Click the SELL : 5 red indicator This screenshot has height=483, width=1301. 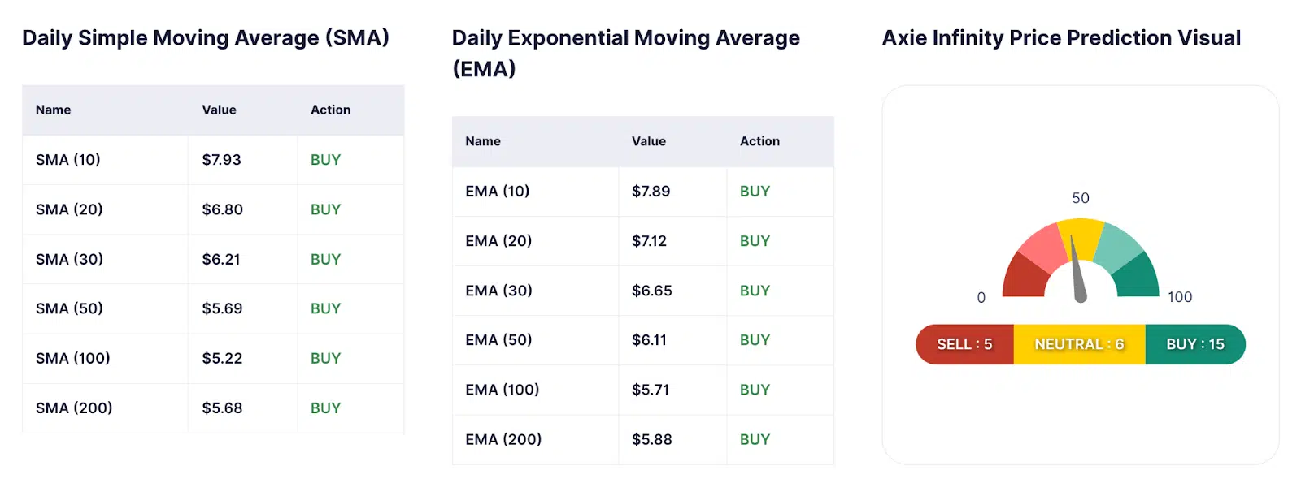964,344
